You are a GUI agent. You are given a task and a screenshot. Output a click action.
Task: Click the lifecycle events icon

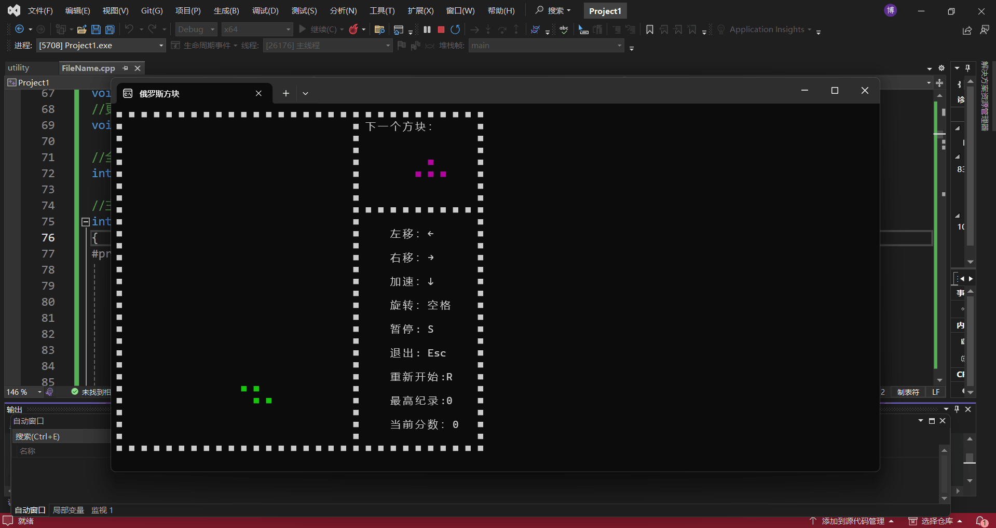[175, 46]
